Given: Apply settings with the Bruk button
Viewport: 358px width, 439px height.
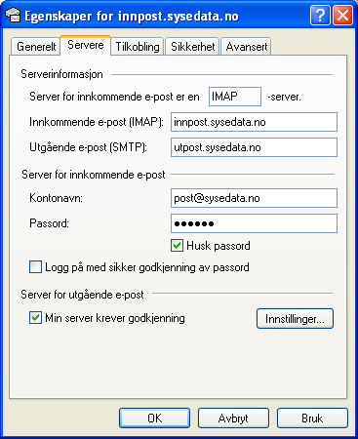Looking at the screenshot, I should (312, 419).
